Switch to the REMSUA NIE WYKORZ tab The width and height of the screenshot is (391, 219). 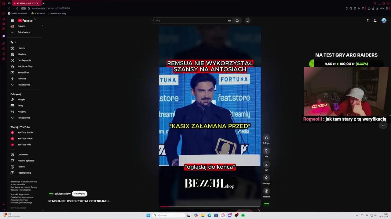pyautogui.click(x=27, y=3)
